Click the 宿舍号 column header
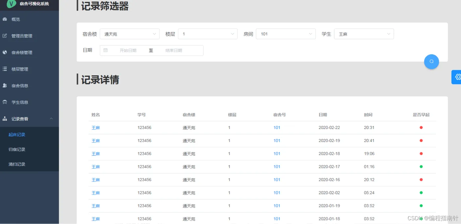 (280, 115)
